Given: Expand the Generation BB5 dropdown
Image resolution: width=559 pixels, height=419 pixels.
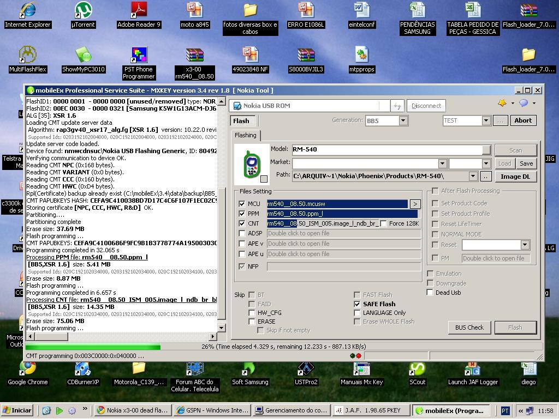Looking at the screenshot, I should 403,121.
